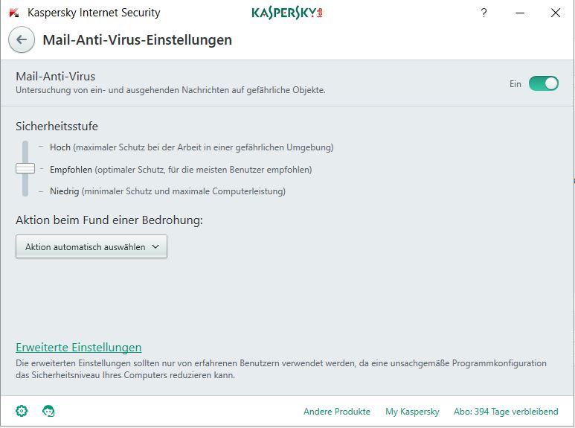Viewport: 575px width, 428px height.
Task: Open the support agent icon
Action: coord(48,411)
